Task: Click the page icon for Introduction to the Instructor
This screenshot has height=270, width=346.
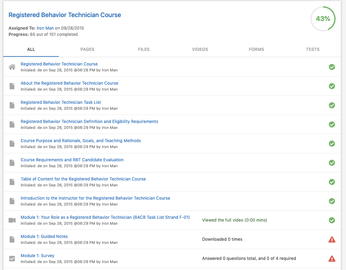Action: [x=12, y=201]
